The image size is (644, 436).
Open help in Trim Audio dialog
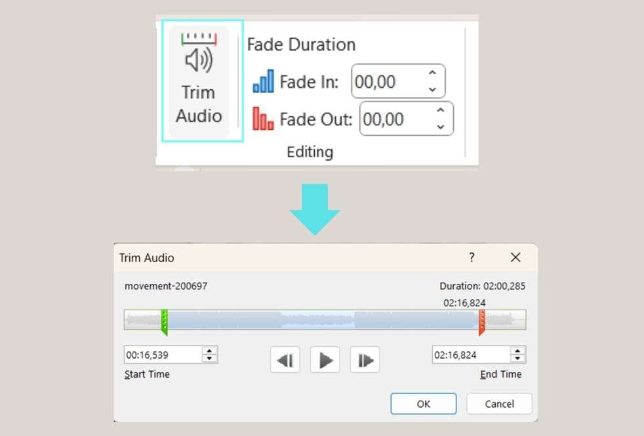point(472,258)
